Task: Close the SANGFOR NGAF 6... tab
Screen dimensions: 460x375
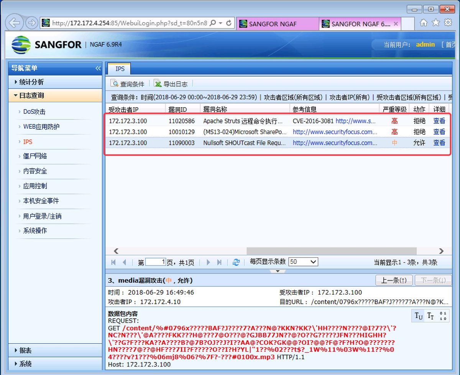Action: coord(396,24)
